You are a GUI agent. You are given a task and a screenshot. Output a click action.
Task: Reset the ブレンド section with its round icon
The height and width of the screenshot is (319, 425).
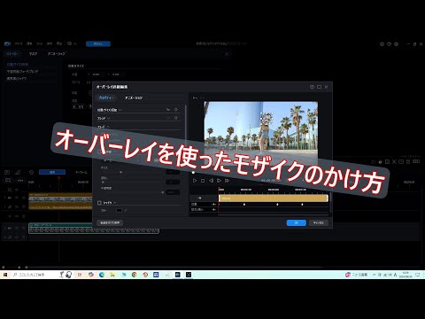click(176, 118)
